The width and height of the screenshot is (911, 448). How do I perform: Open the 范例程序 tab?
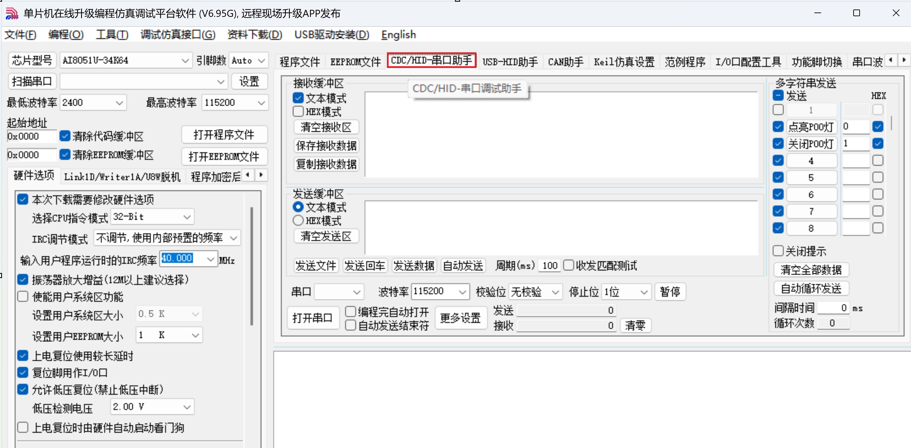pos(685,61)
